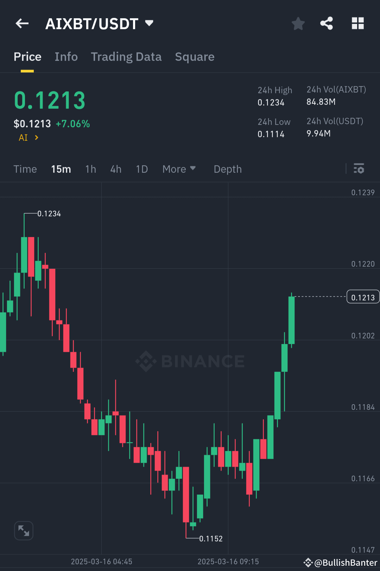Click the current price label 0.1213 on chart
Viewport: 380px width, 571px height.
click(x=363, y=297)
